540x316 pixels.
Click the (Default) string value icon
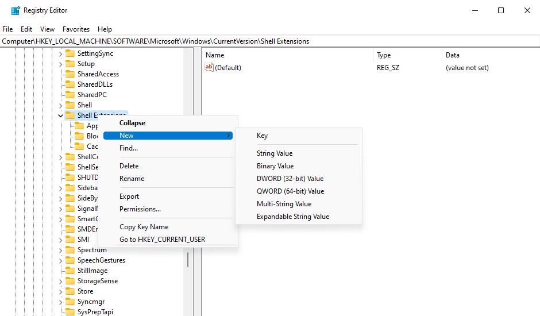click(x=209, y=68)
